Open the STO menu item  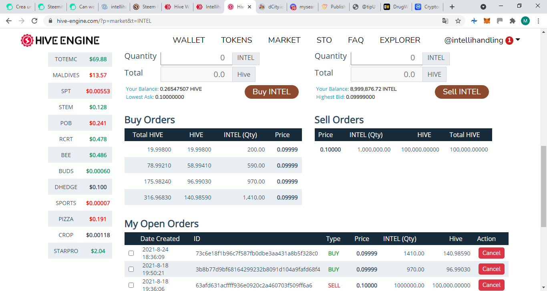point(324,40)
